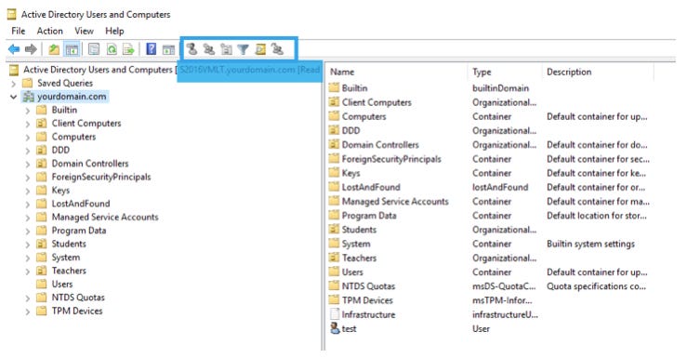Click the Back arrow toolbar button

tap(14, 49)
